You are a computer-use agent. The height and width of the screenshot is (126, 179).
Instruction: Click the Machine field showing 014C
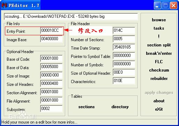click(124, 30)
